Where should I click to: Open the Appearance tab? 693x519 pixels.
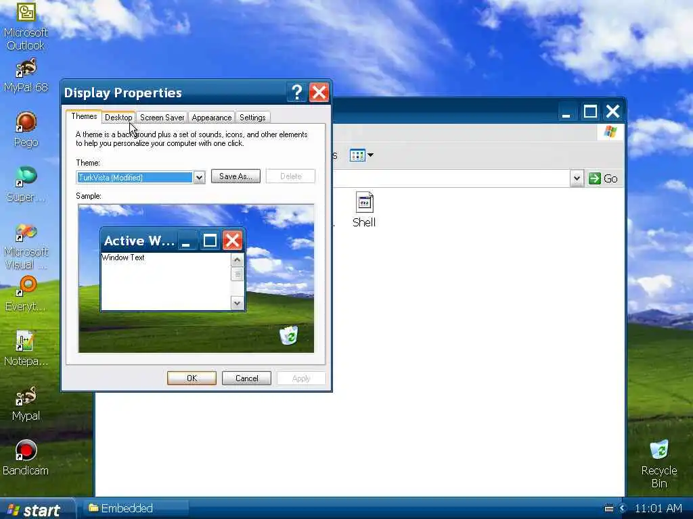(212, 118)
